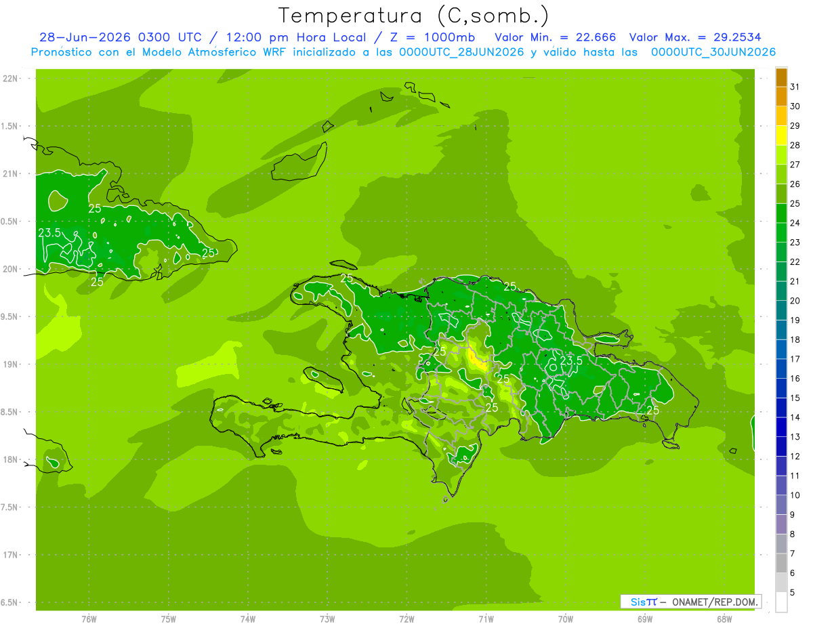Screen dimensions: 813x628
Task: Click the '74W' longitude axis label
Action: [248, 619]
